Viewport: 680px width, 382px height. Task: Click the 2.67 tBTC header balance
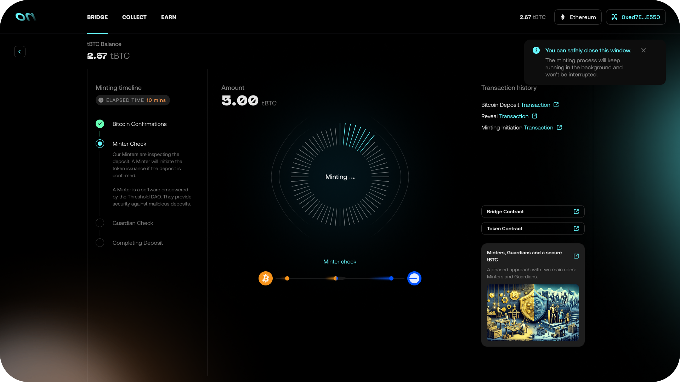[533, 17]
